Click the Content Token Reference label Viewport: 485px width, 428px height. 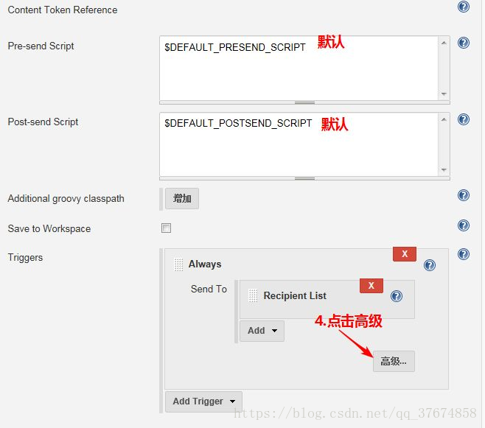(63, 10)
